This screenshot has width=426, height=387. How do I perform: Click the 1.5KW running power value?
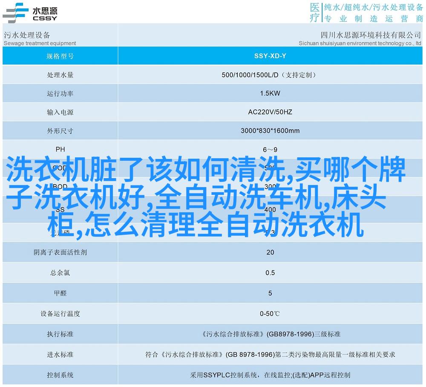tap(270, 94)
